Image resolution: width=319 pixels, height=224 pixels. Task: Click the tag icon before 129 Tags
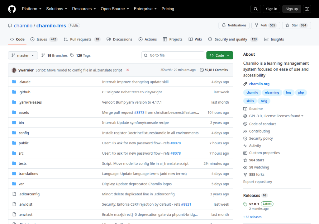pos(72,55)
